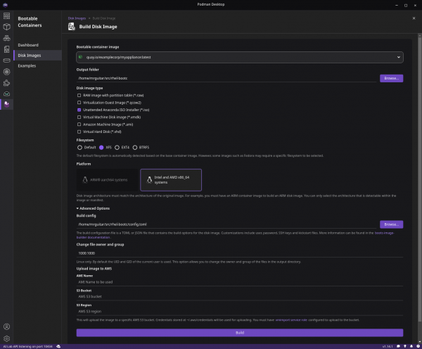Uncheck Unattended Anaconda ISO Installer
Image resolution: width=422 pixels, height=349 pixels.
pos(79,110)
